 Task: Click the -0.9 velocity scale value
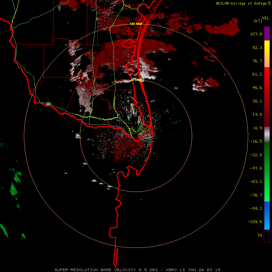point(257,128)
